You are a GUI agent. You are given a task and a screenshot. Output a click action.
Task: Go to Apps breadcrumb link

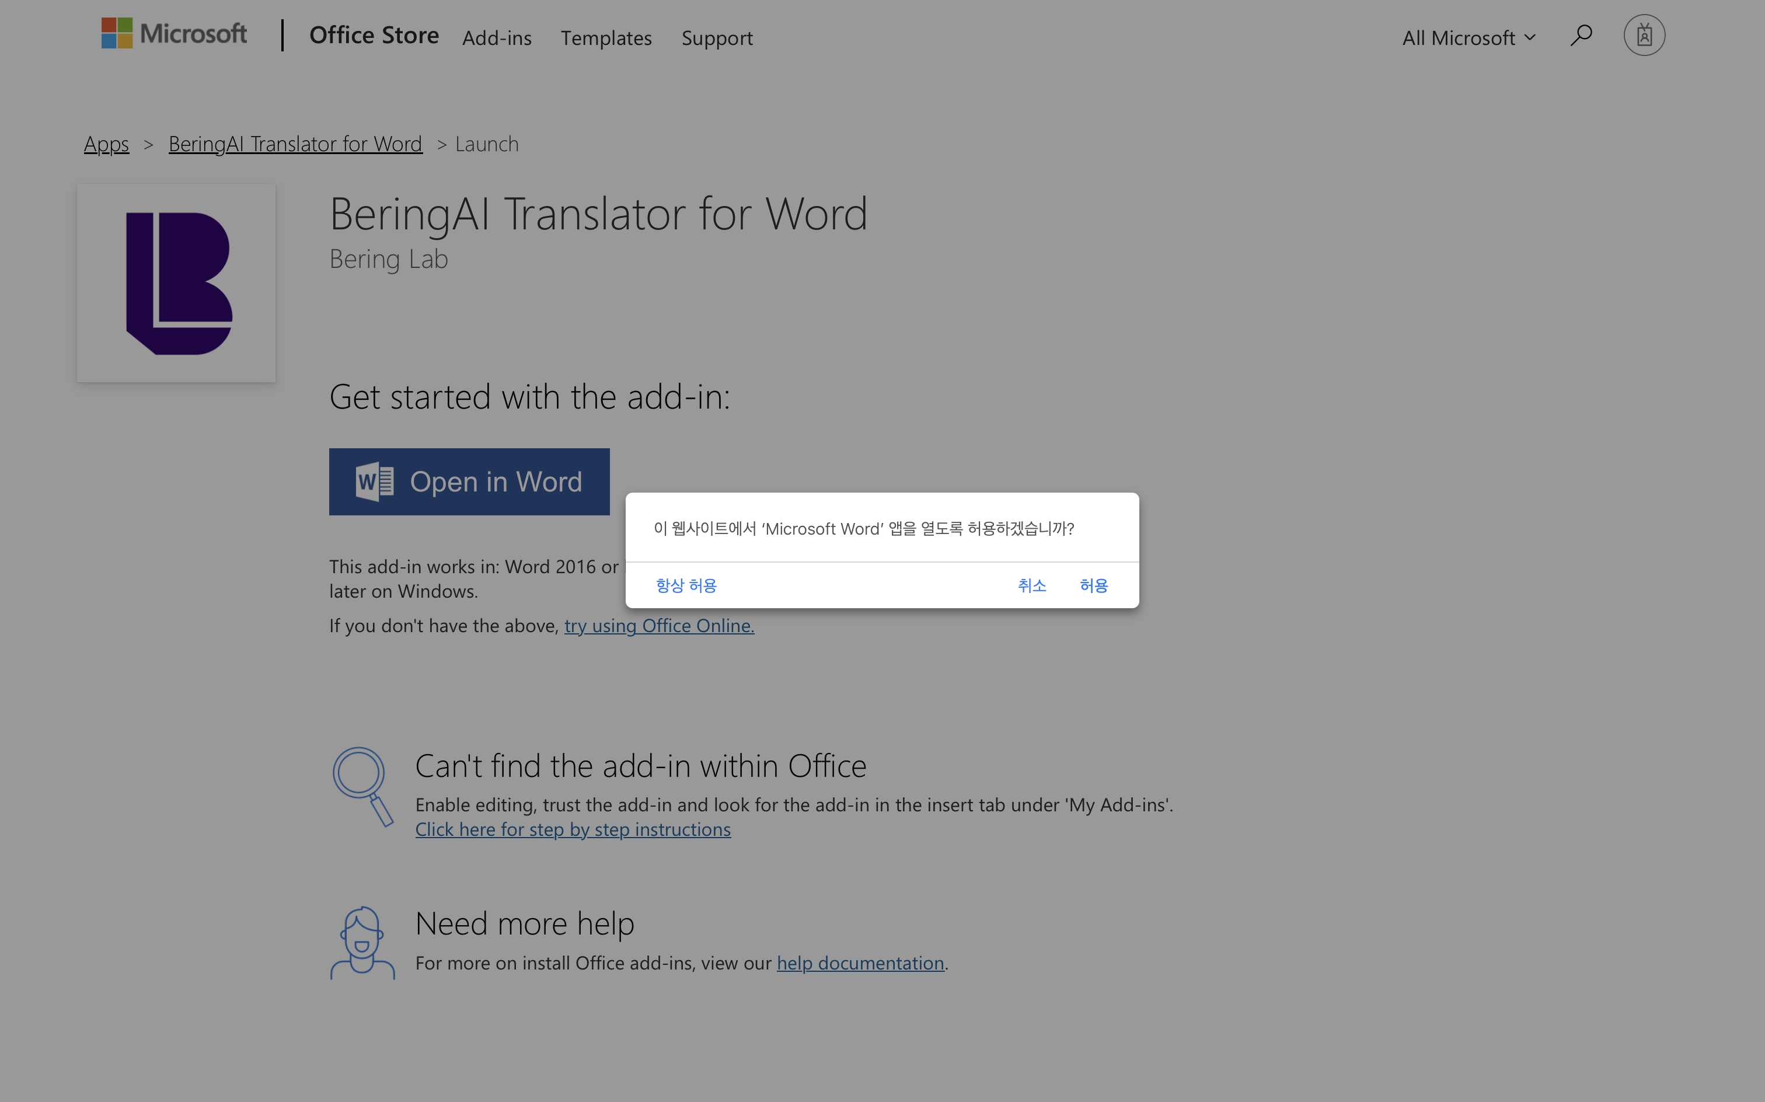coord(106,144)
